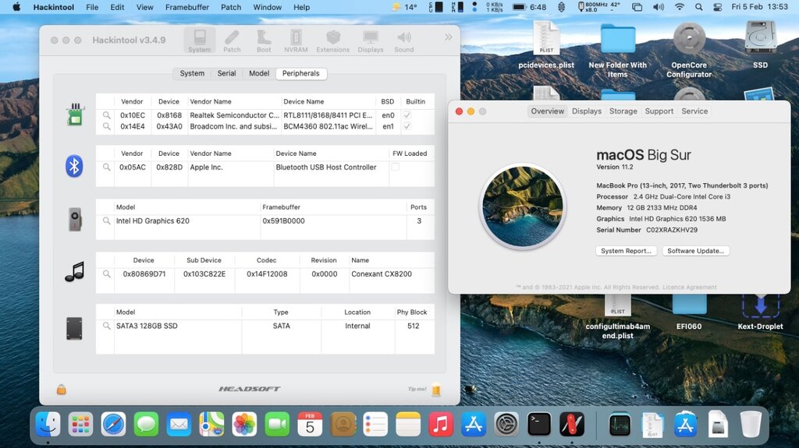The width and height of the screenshot is (799, 448).
Task: Select Codec value 0x14F12008
Action: click(267, 274)
